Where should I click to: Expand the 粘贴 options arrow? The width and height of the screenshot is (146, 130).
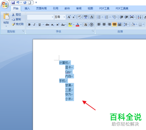6,26
